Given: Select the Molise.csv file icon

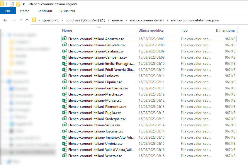Looking at the screenshot, I should pyautogui.click(x=64, y=101).
